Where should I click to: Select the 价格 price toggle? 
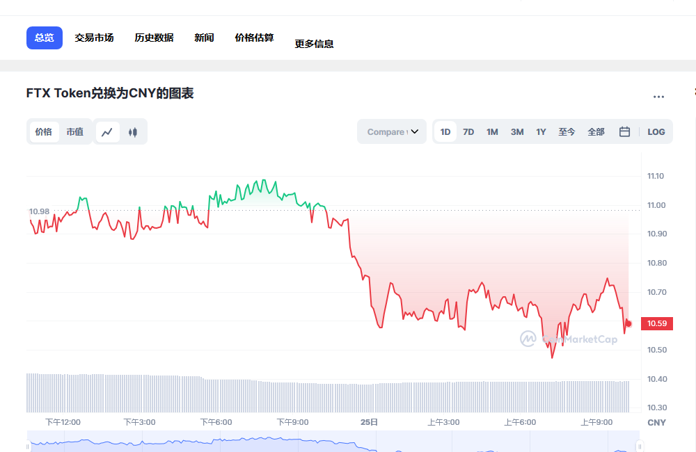pyautogui.click(x=43, y=132)
